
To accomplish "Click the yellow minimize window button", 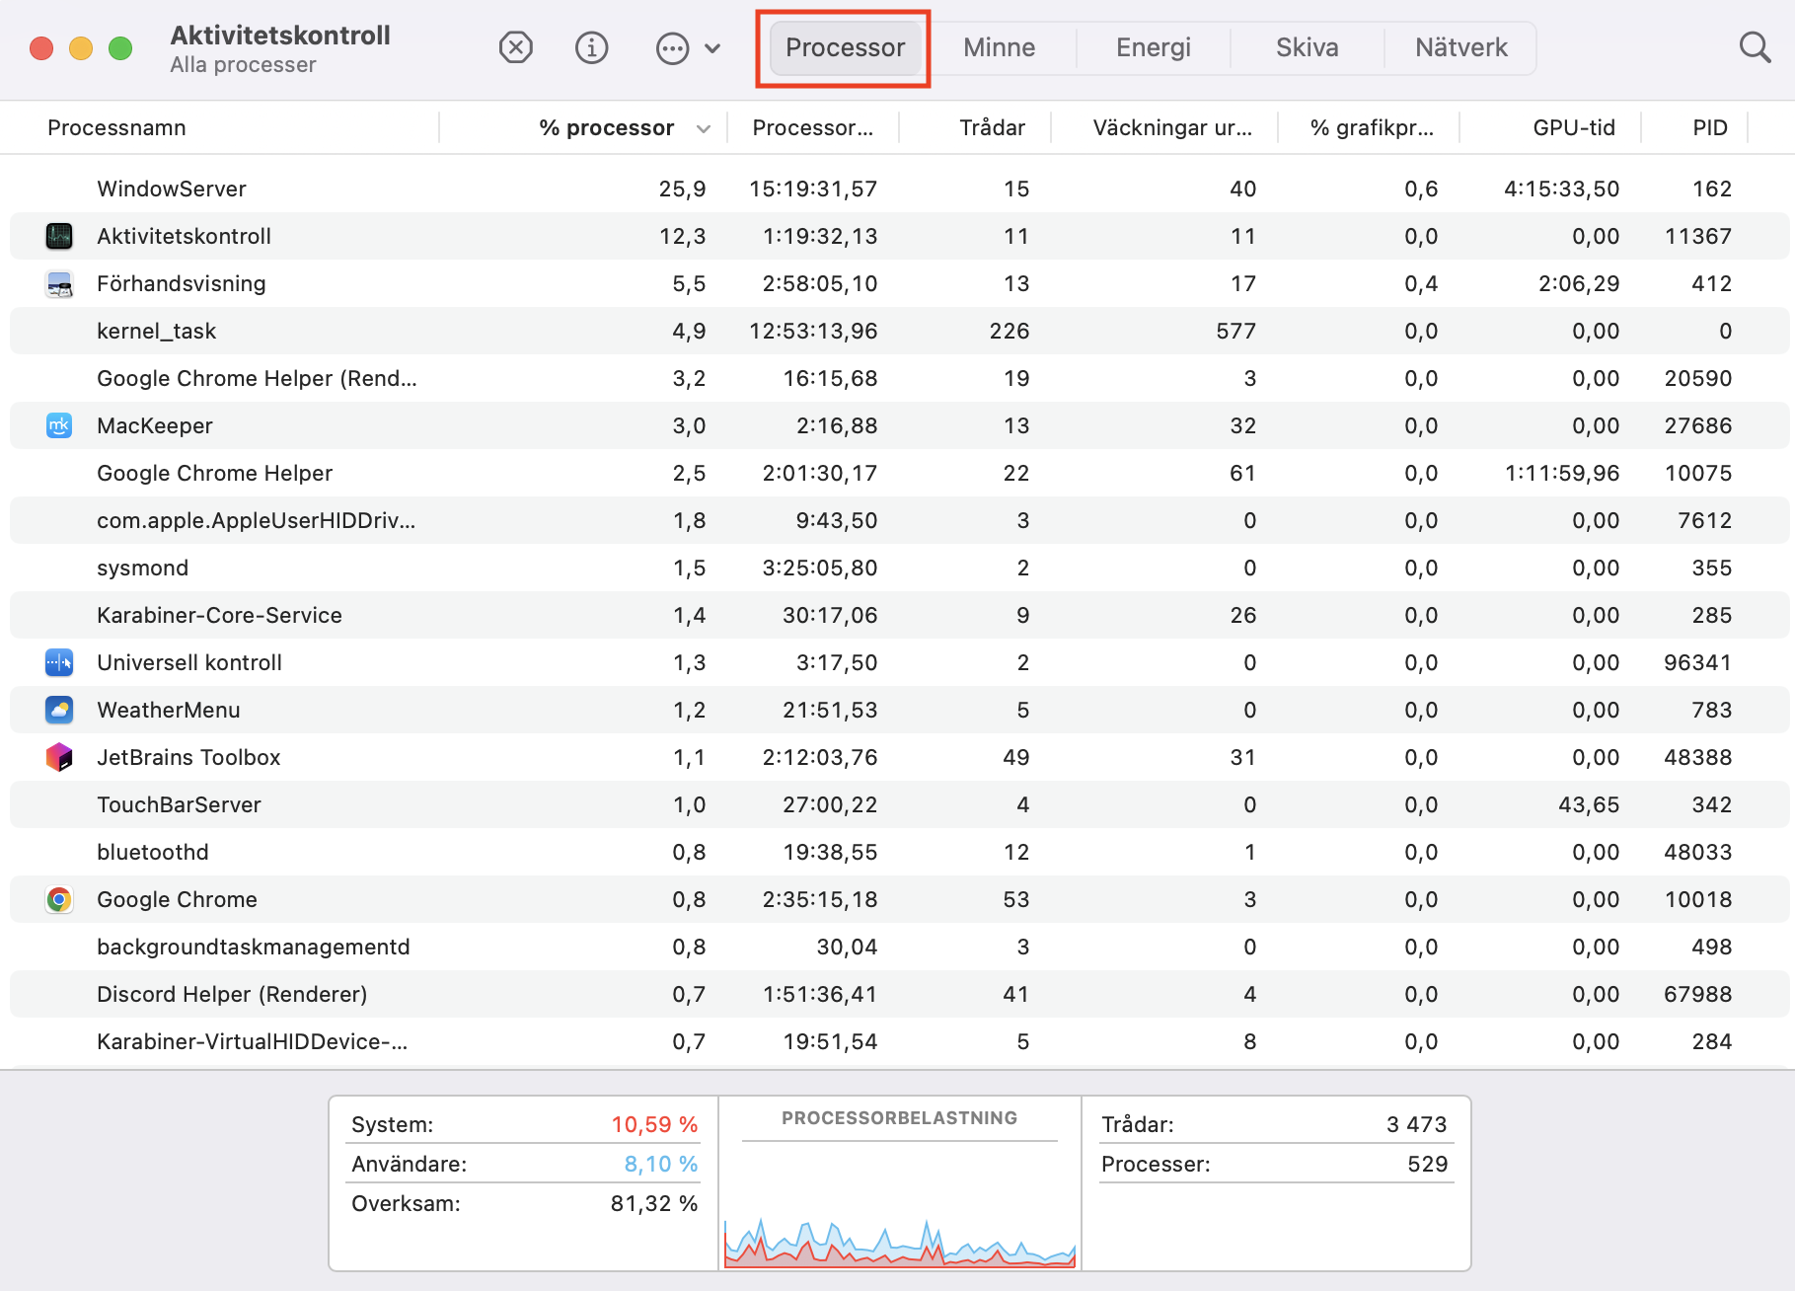I will click(81, 47).
